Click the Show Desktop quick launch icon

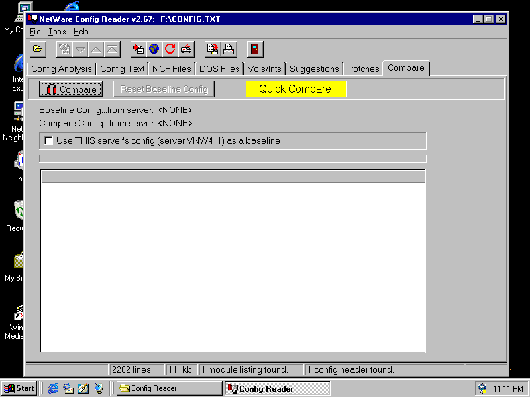[83, 388]
